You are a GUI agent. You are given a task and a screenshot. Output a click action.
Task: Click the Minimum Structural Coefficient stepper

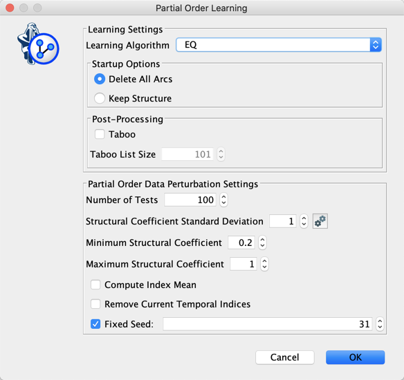[262, 243]
